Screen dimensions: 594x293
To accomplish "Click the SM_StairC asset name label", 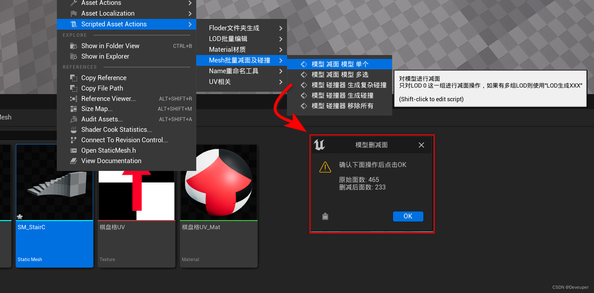I will tap(31, 227).
